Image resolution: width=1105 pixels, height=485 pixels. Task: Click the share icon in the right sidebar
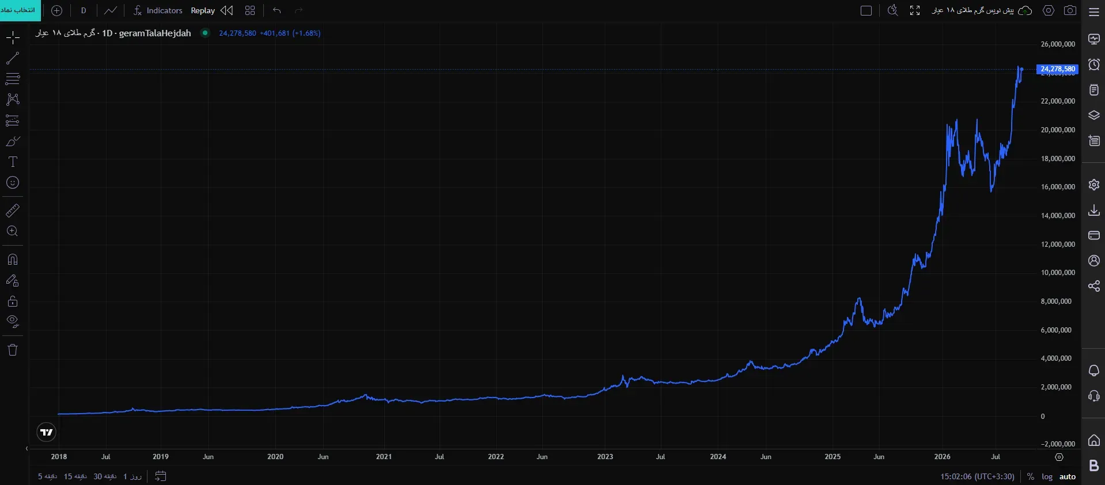[x=1094, y=286]
